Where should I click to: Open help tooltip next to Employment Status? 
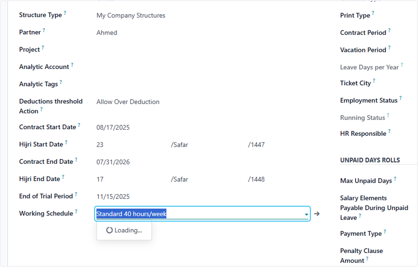coord(401,98)
